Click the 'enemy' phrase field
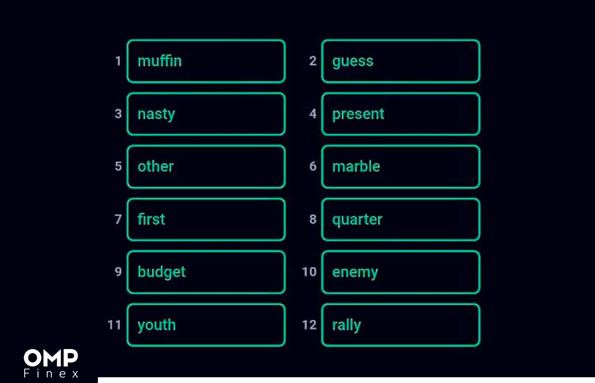 pos(401,272)
